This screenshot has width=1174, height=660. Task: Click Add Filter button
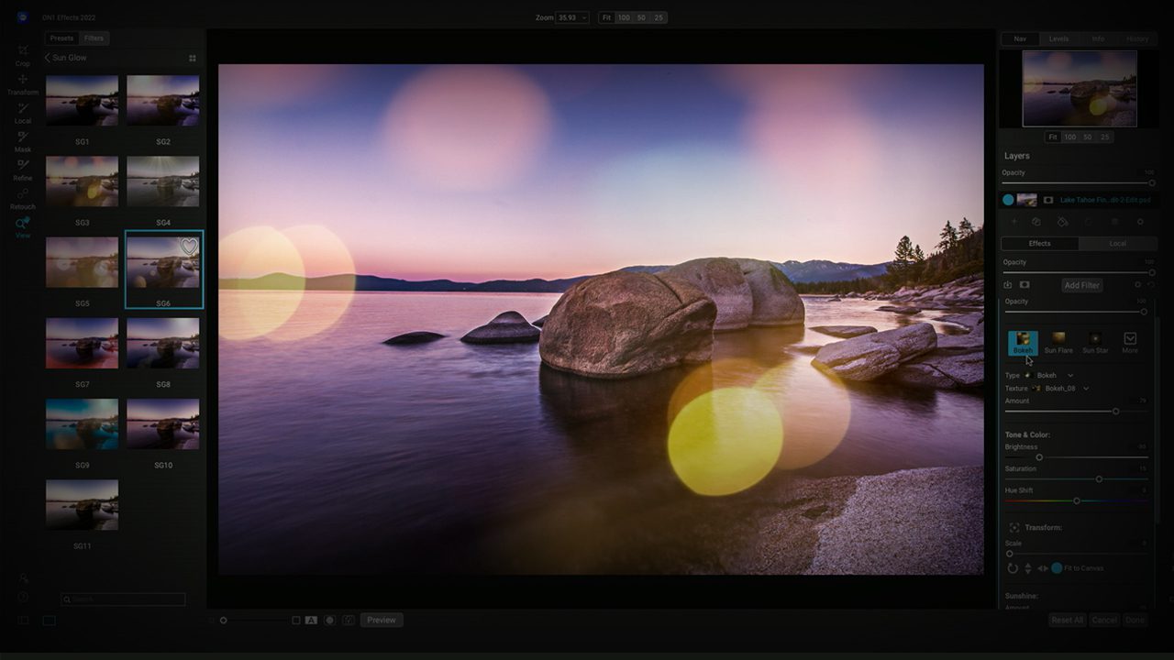coord(1081,285)
